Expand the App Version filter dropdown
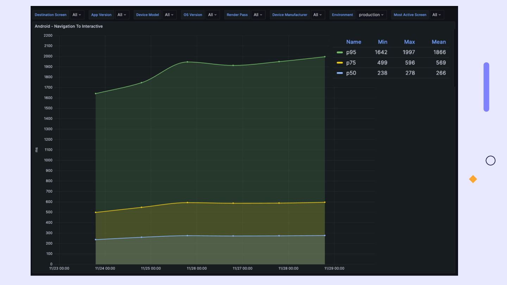Image resolution: width=507 pixels, height=285 pixels. [122, 15]
